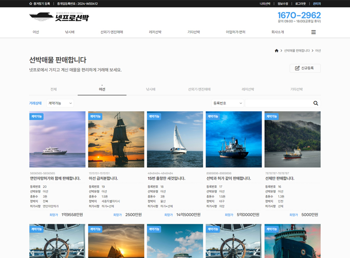Open 회사소개 in the main navigation
Viewport: 350px width, 258px height.
coord(277,32)
